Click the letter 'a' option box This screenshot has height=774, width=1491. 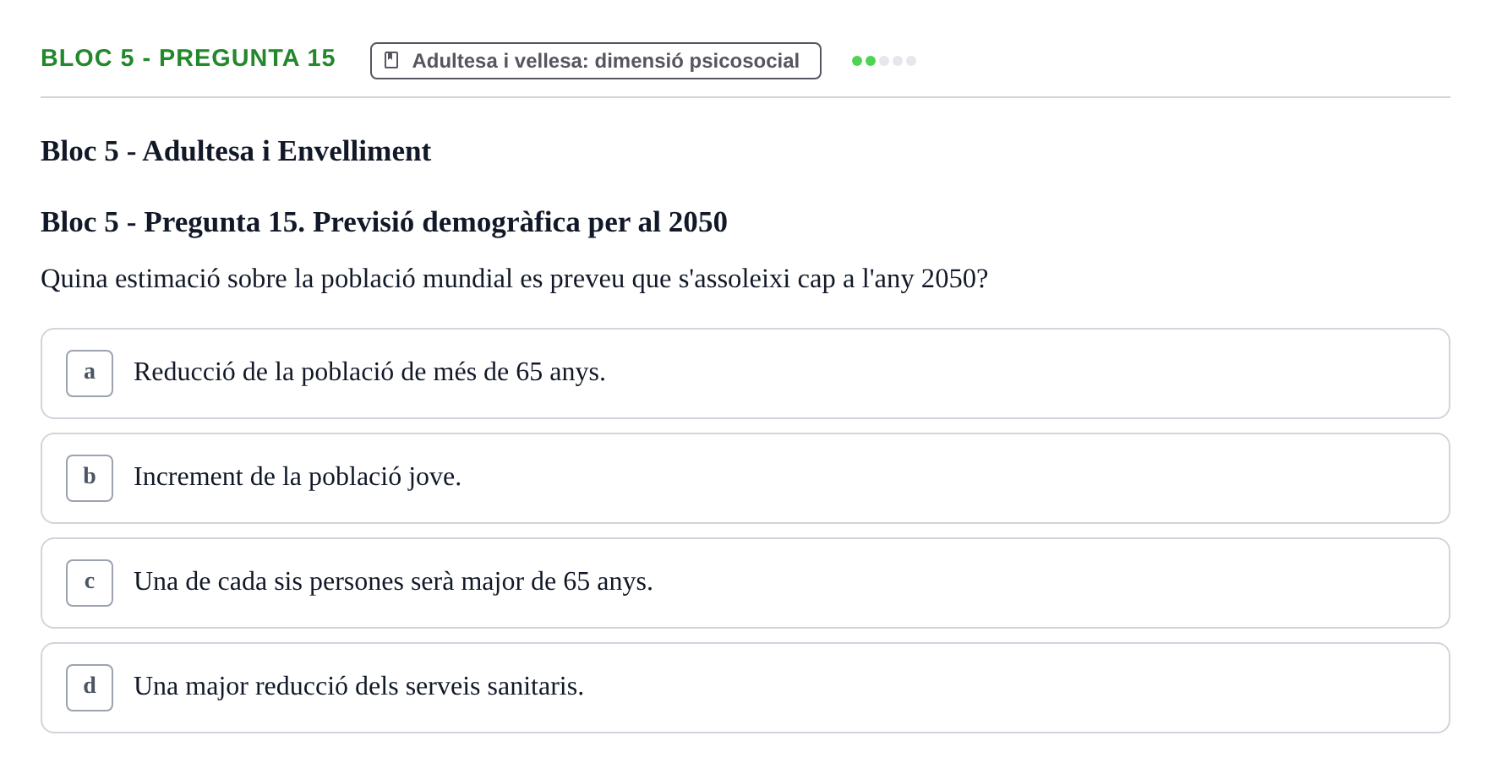(x=90, y=373)
